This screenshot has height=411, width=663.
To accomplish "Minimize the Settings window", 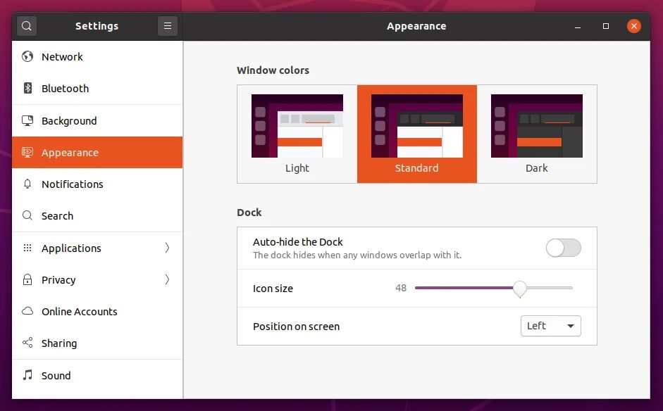I will point(578,26).
